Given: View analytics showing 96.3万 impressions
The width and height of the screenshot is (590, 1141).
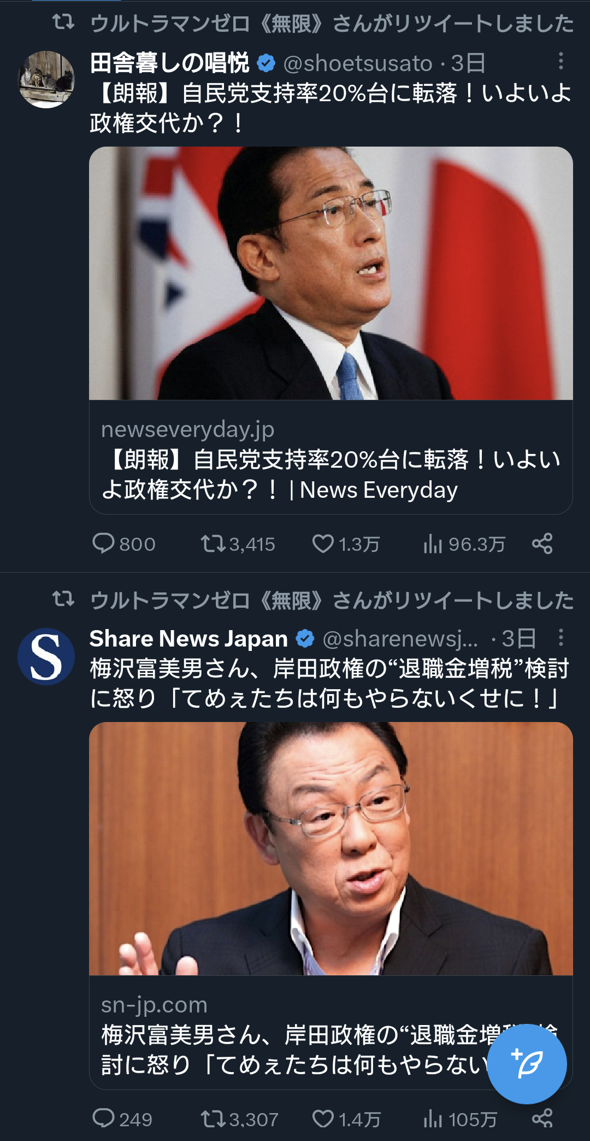Looking at the screenshot, I should (x=464, y=544).
